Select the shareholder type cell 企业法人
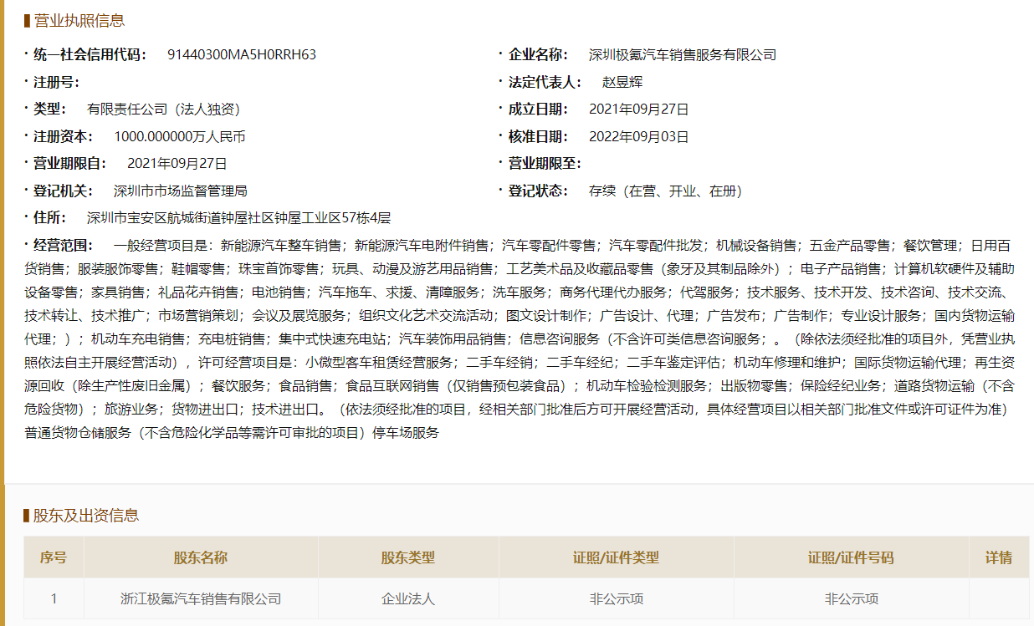Viewport: 1034px width, 626px height. [x=408, y=598]
